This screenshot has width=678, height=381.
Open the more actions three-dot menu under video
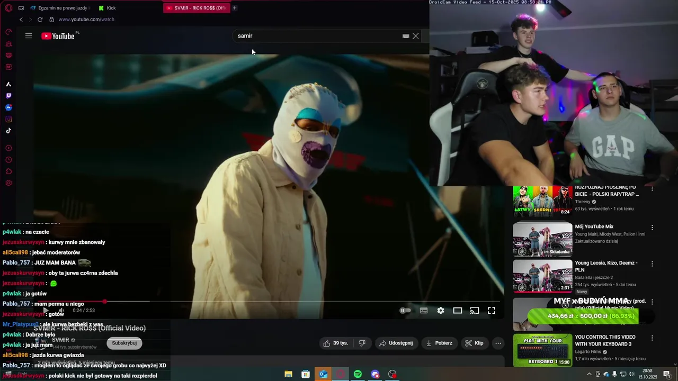click(498, 343)
